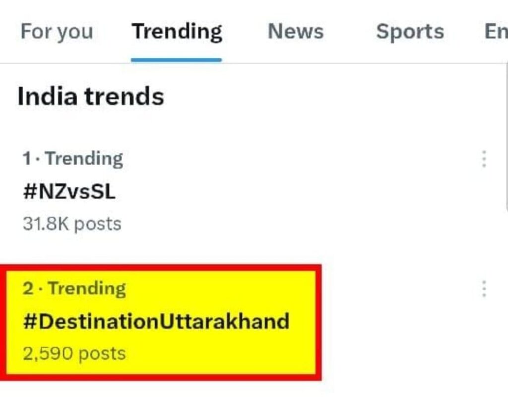Select the Trending tab
This screenshot has width=508, height=406.
[177, 32]
